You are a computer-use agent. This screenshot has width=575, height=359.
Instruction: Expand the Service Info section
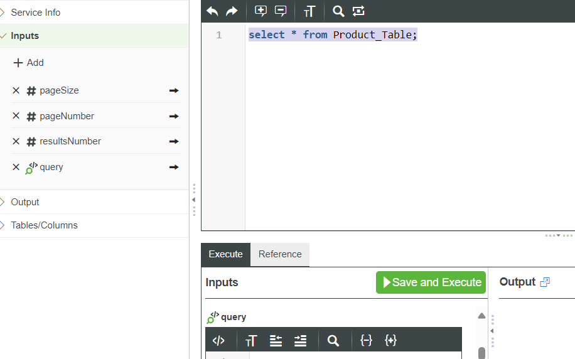coord(36,13)
